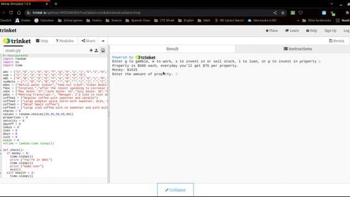Select the main.py file tab
This screenshot has height=197, width=350.
[13, 50]
